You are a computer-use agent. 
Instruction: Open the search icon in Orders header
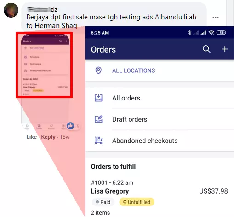click(x=206, y=49)
